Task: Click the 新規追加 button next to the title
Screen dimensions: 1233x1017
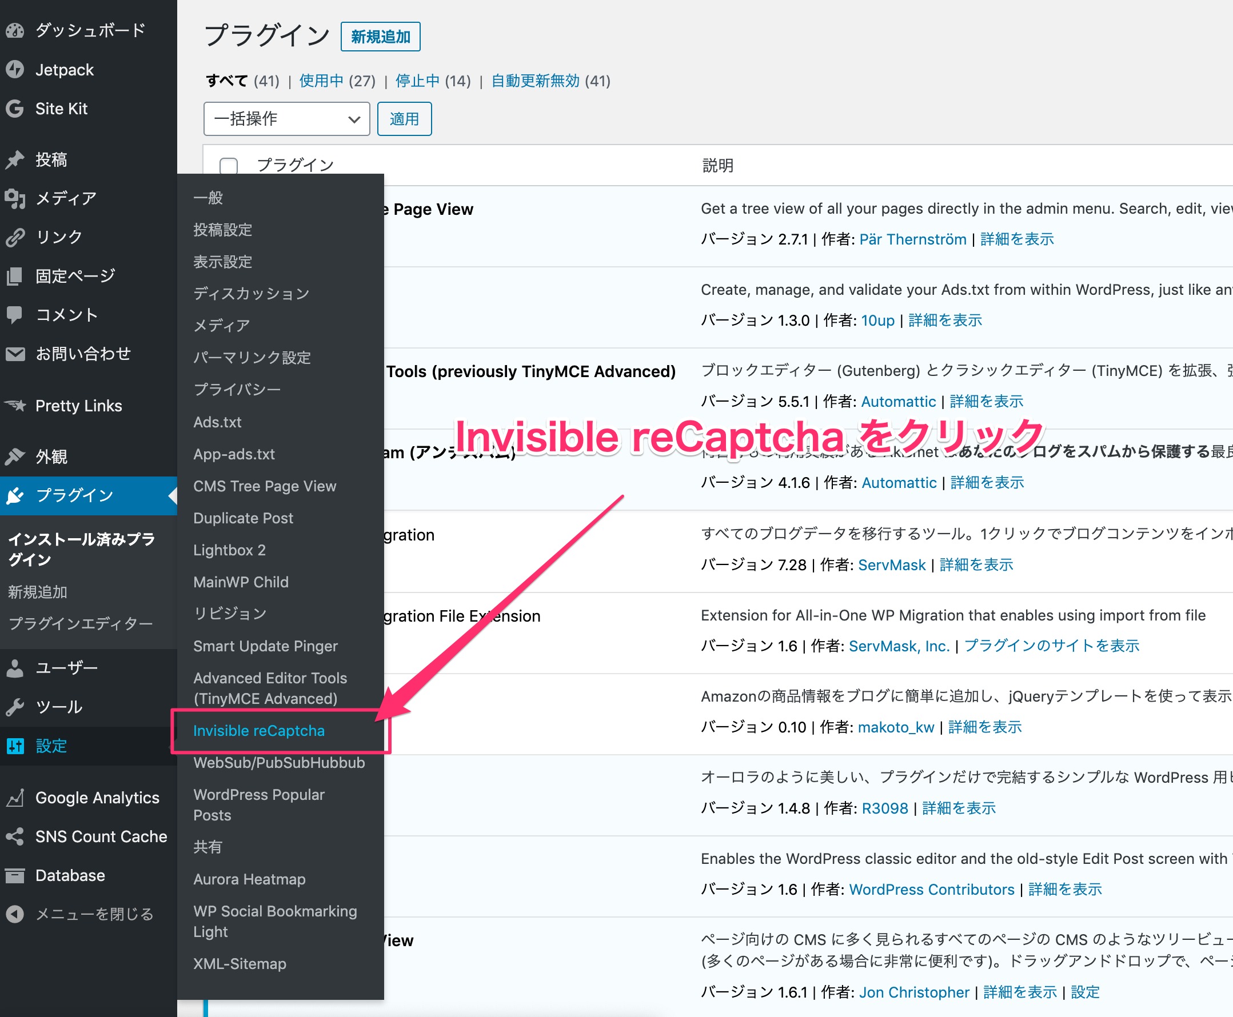Action: tap(380, 37)
